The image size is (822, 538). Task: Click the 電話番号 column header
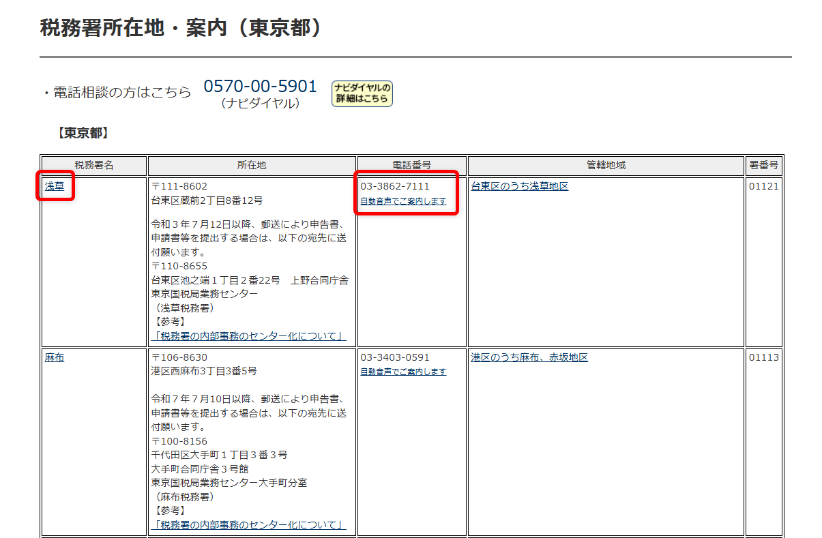(412, 165)
